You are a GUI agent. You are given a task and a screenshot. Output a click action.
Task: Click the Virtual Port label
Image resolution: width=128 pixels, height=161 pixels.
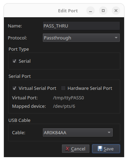(25, 98)
